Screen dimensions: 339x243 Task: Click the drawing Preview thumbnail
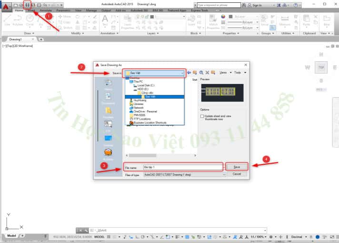point(222,93)
